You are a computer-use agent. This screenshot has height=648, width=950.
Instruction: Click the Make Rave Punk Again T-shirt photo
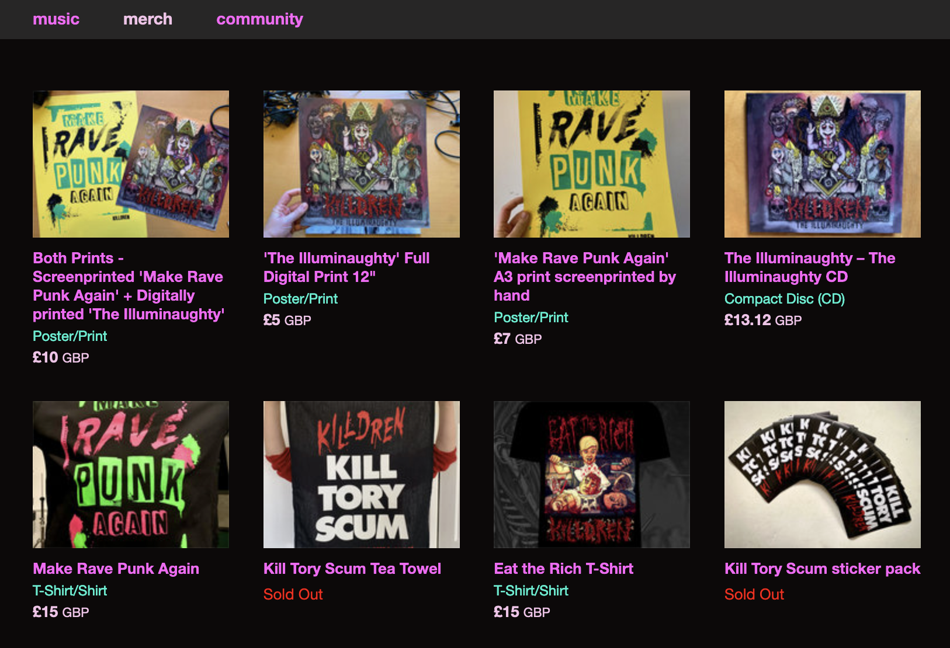131,474
